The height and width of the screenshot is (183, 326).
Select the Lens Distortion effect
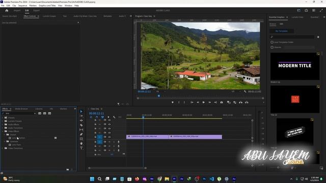[x=18, y=138]
